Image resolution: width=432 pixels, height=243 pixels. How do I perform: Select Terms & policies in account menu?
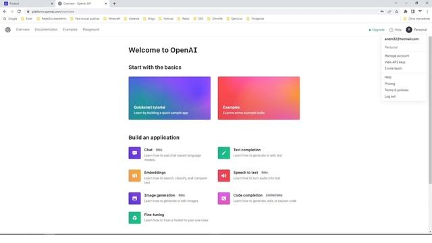tap(396, 90)
